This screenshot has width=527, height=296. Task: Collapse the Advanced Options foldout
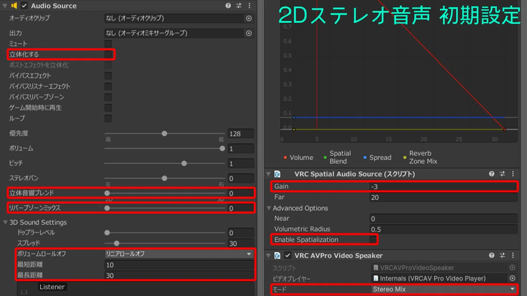(268, 208)
